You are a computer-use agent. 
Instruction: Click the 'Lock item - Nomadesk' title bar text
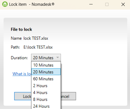32,4
